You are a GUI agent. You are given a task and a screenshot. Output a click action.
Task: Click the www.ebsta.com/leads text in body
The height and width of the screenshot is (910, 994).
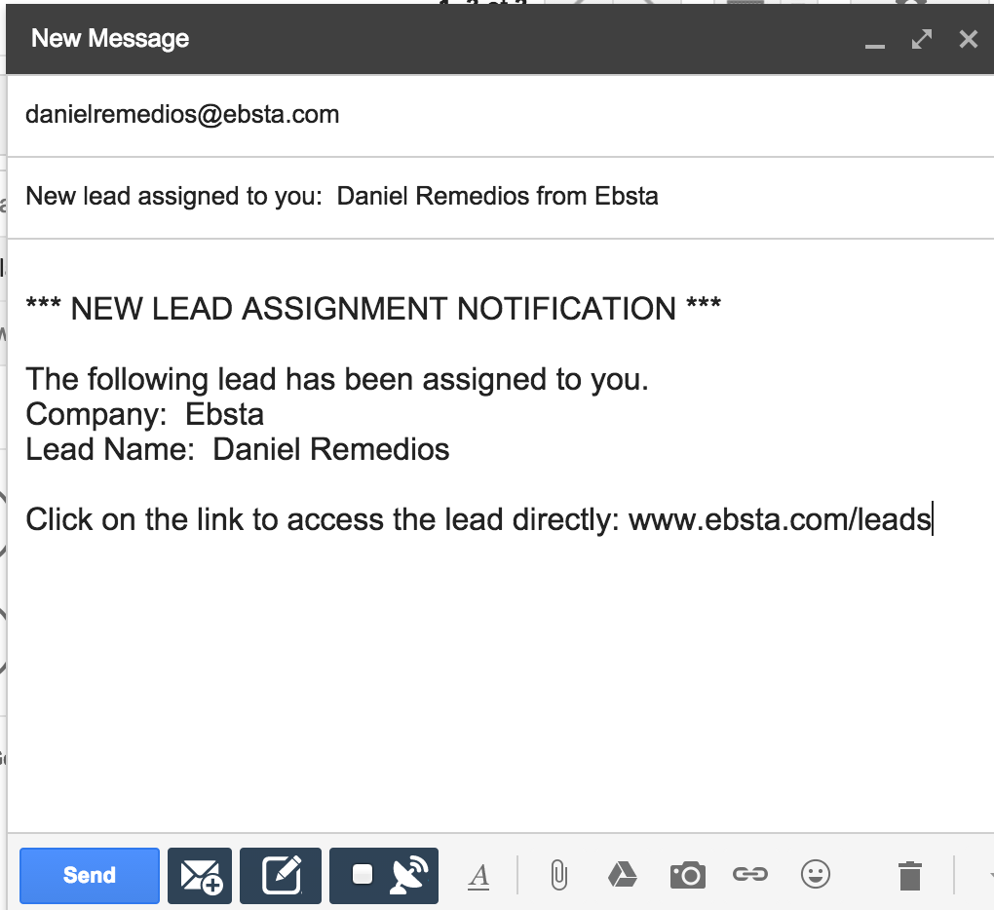coord(780,519)
